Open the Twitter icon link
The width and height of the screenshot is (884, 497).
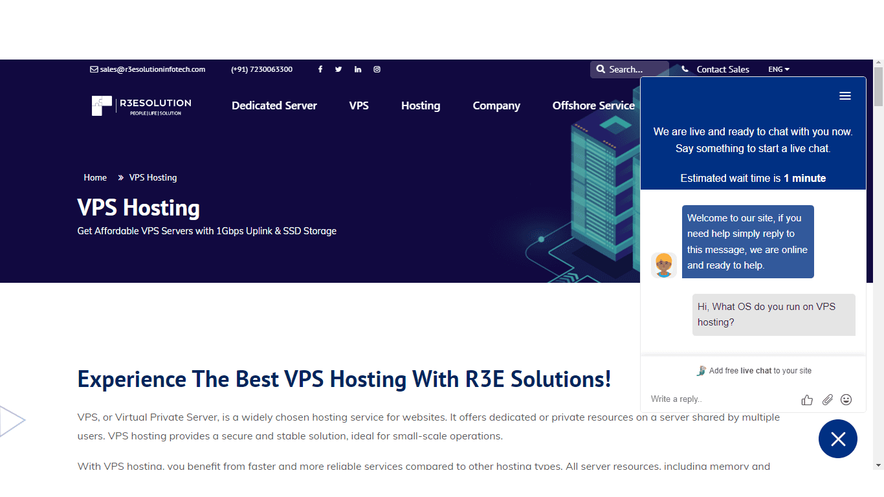pyautogui.click(x=338, y=69)
